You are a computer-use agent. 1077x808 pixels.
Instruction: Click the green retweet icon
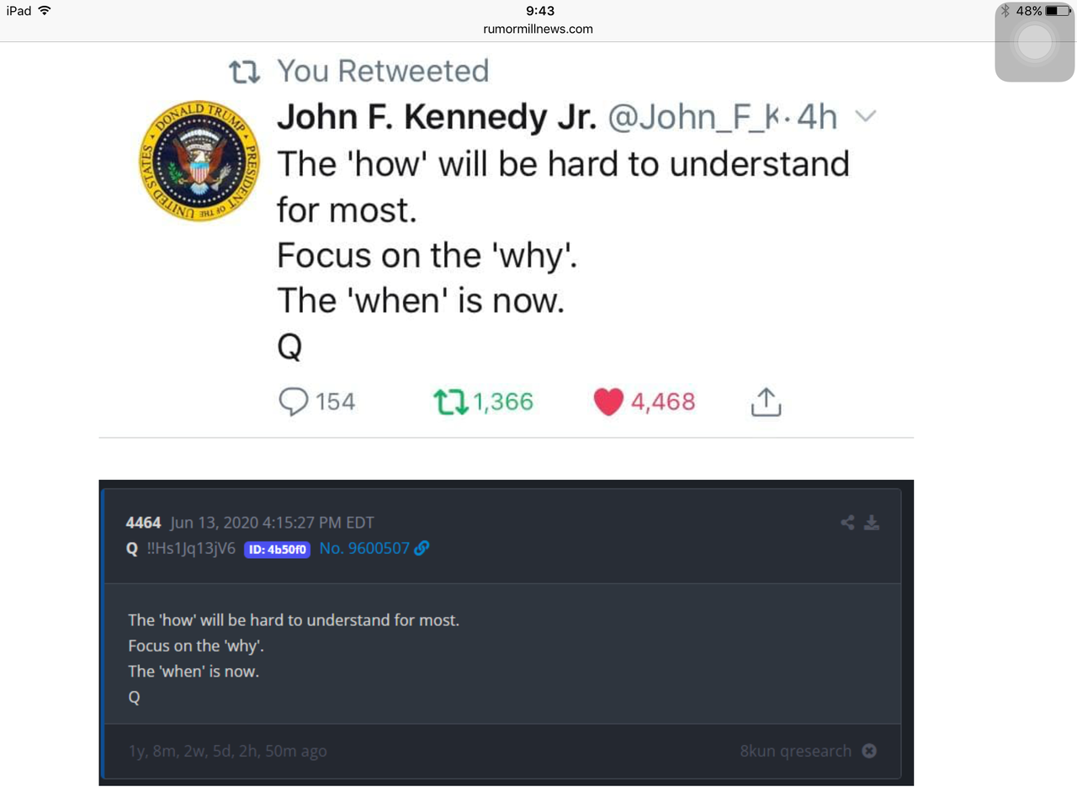pos(450,402)
